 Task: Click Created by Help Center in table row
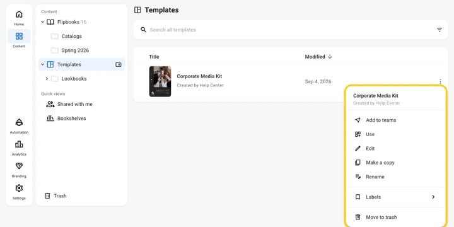click(x=200, y=85)
